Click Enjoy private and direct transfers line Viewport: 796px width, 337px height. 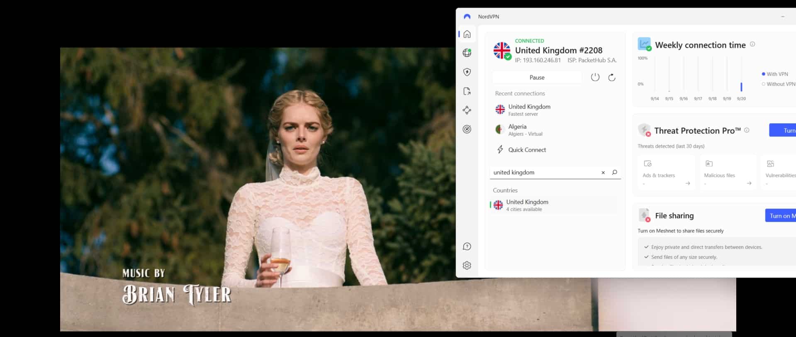(706, 247)
